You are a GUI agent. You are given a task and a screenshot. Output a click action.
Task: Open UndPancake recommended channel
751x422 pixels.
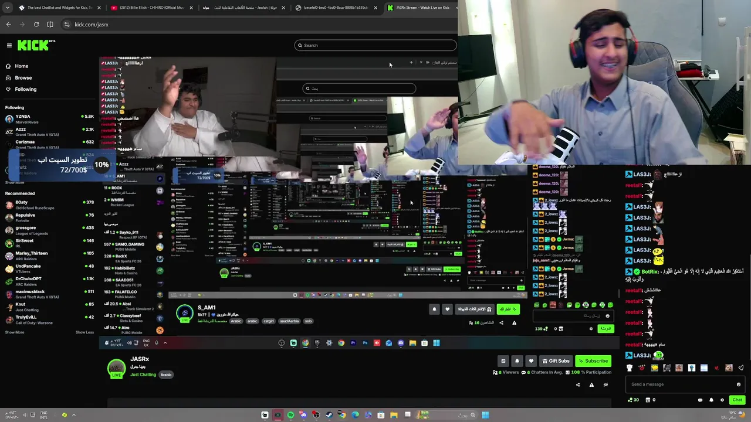(x=49, y=268)
